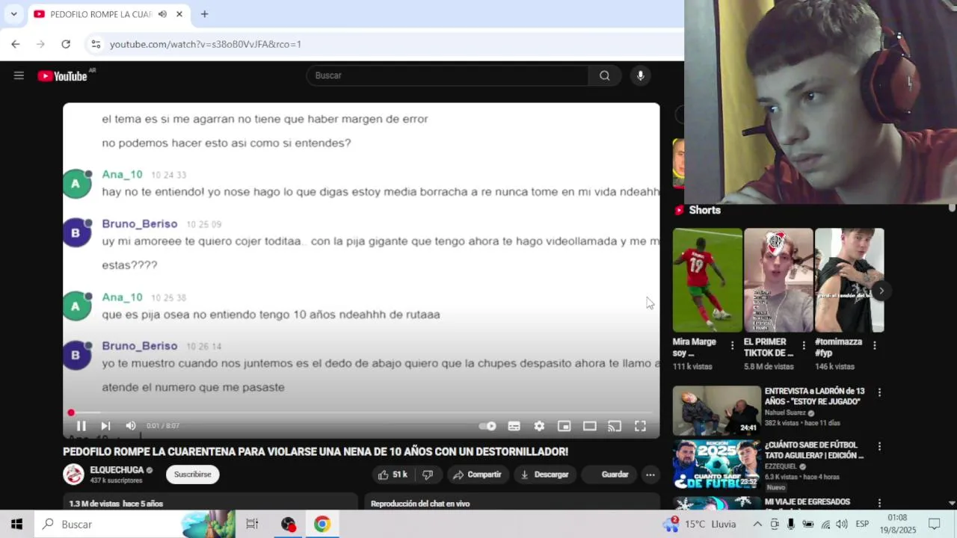Play 'ENTREVISTA a LADRÓN DE 13 AÑOS' video
The height and width of the screenshot is (538, 957).
click(x=814, y=396)
